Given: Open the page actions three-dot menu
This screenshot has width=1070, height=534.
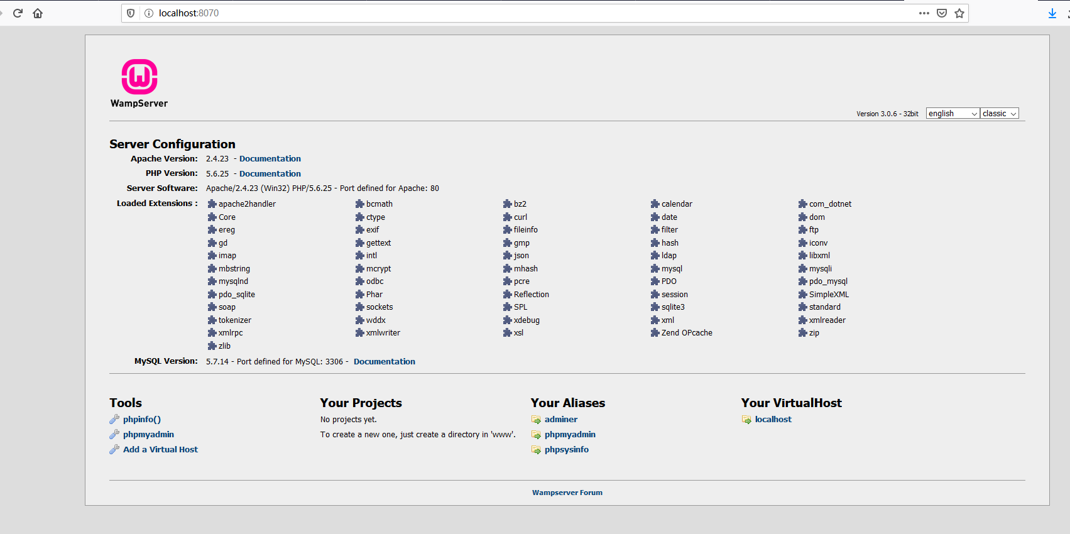Looking at the screenshot, I should pyautogui.click(x=924, y=13).
